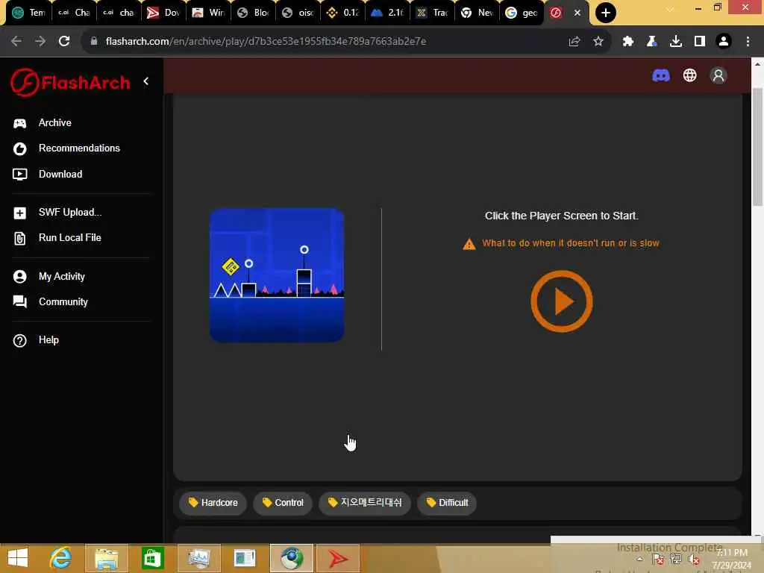Open the Windows Start button
The image size is (764, 573).
click(18, 558)
